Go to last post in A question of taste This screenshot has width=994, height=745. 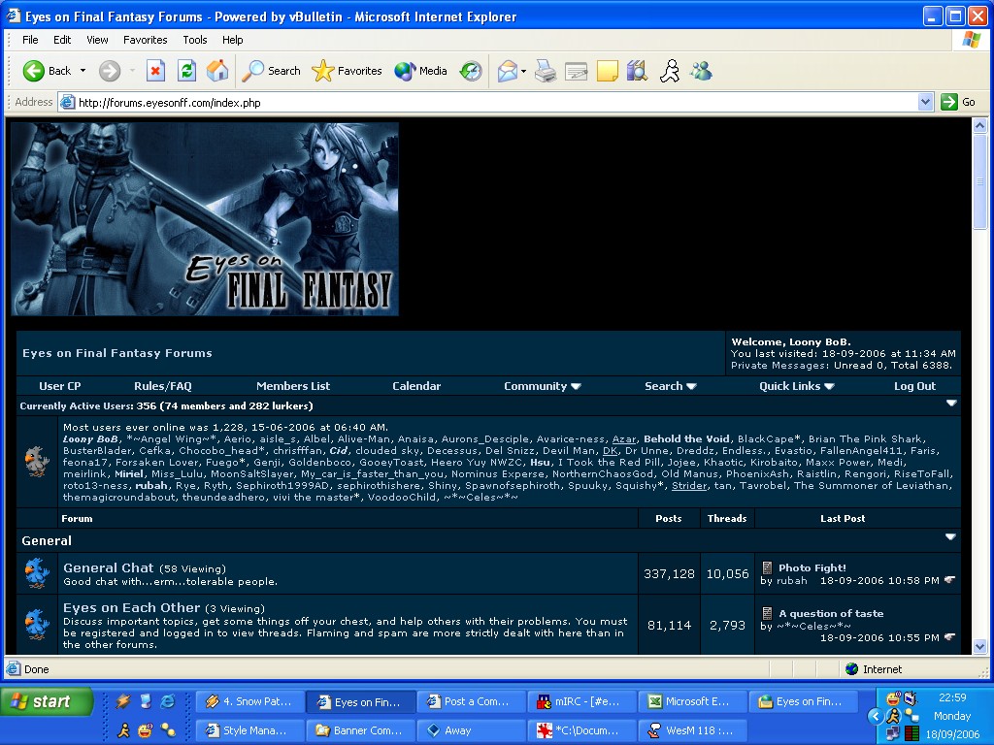949,637
